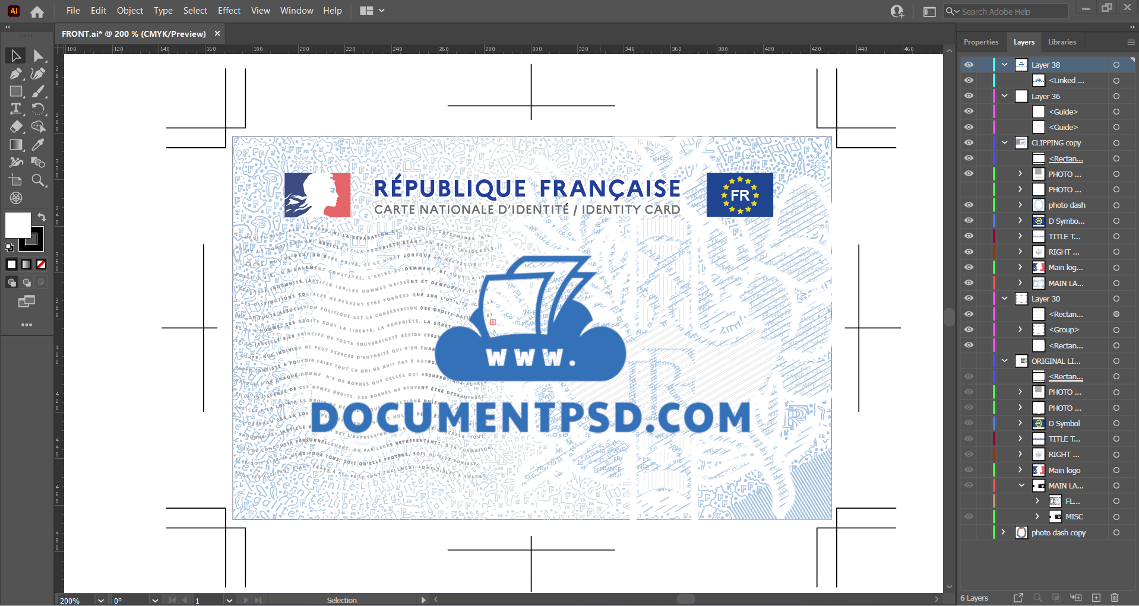This screenshot has width=1139, height=606.
Task: Click the Fill color swatch
Action: [18, 225]
